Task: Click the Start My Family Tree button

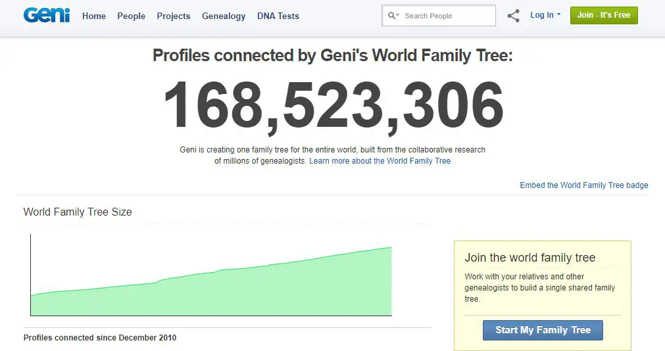Action: pyautogui.click(x=543, y=330)
